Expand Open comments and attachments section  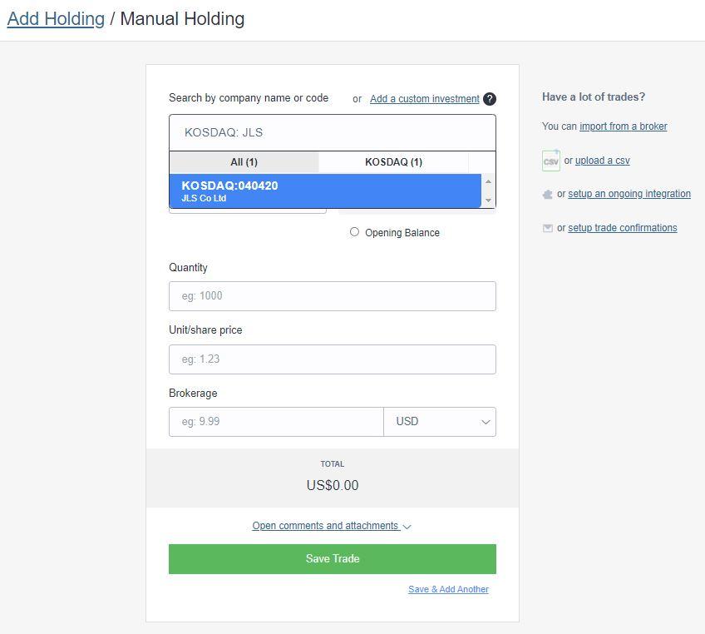tap(324, 526)
